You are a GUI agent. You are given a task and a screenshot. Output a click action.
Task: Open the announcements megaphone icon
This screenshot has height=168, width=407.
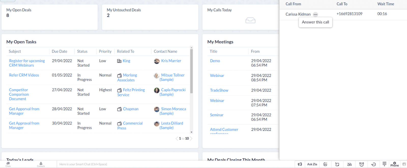click(300, 164)
